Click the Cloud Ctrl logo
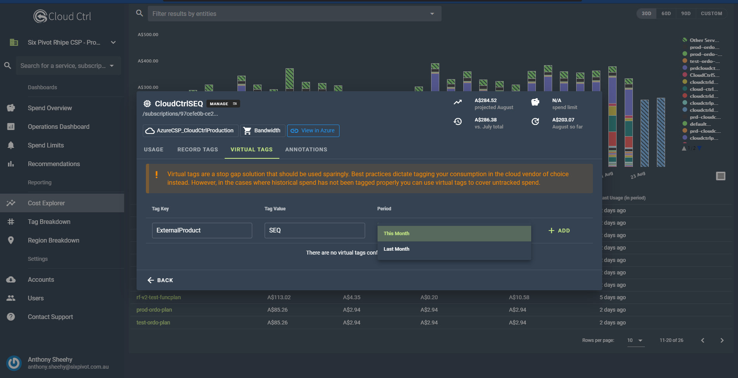This screenshot has width=738, height=378. (62, 16)
